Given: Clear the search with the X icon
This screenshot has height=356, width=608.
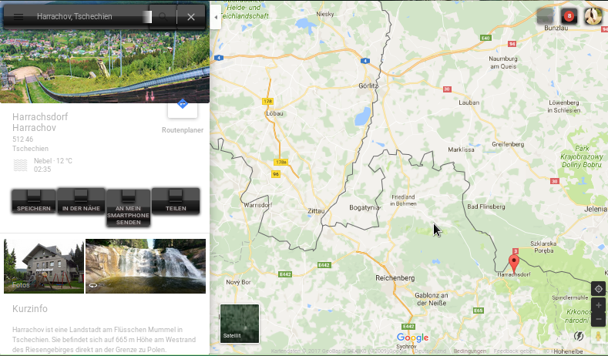Looking at the screenshot, I should click(191, 17).
